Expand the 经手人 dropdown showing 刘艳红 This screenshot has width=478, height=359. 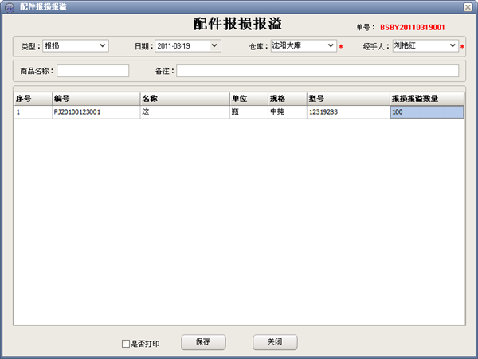pos(453,46)
